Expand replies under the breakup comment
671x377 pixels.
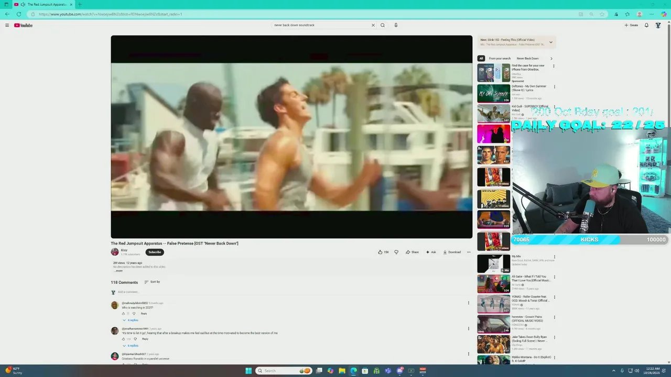pos(131,346)
